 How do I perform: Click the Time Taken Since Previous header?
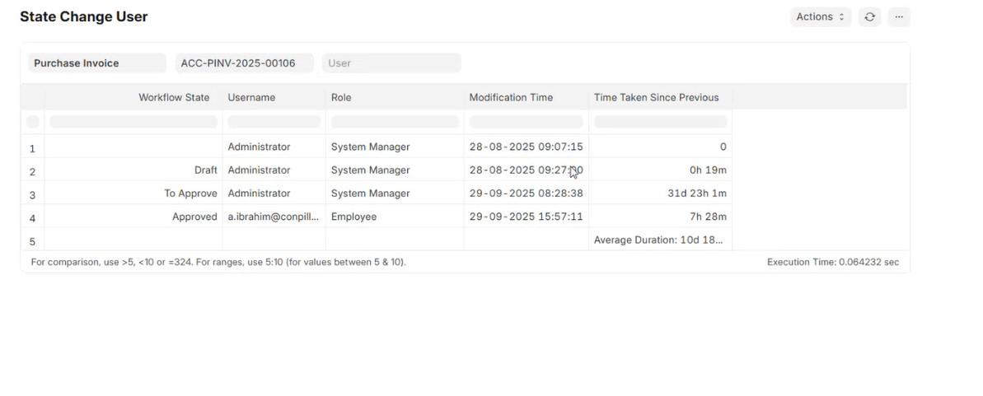coord(656,97)
